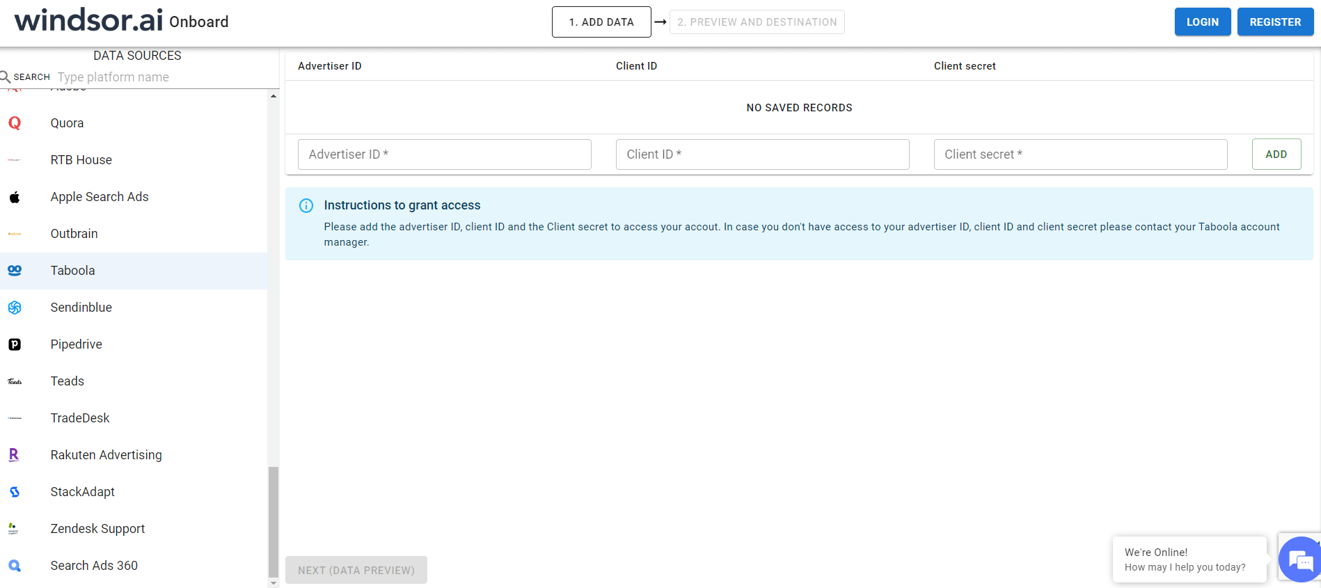This screenshot has width=1321, height=588.
Task: Focus the Client ID input field
Action: tap(763, 154)
